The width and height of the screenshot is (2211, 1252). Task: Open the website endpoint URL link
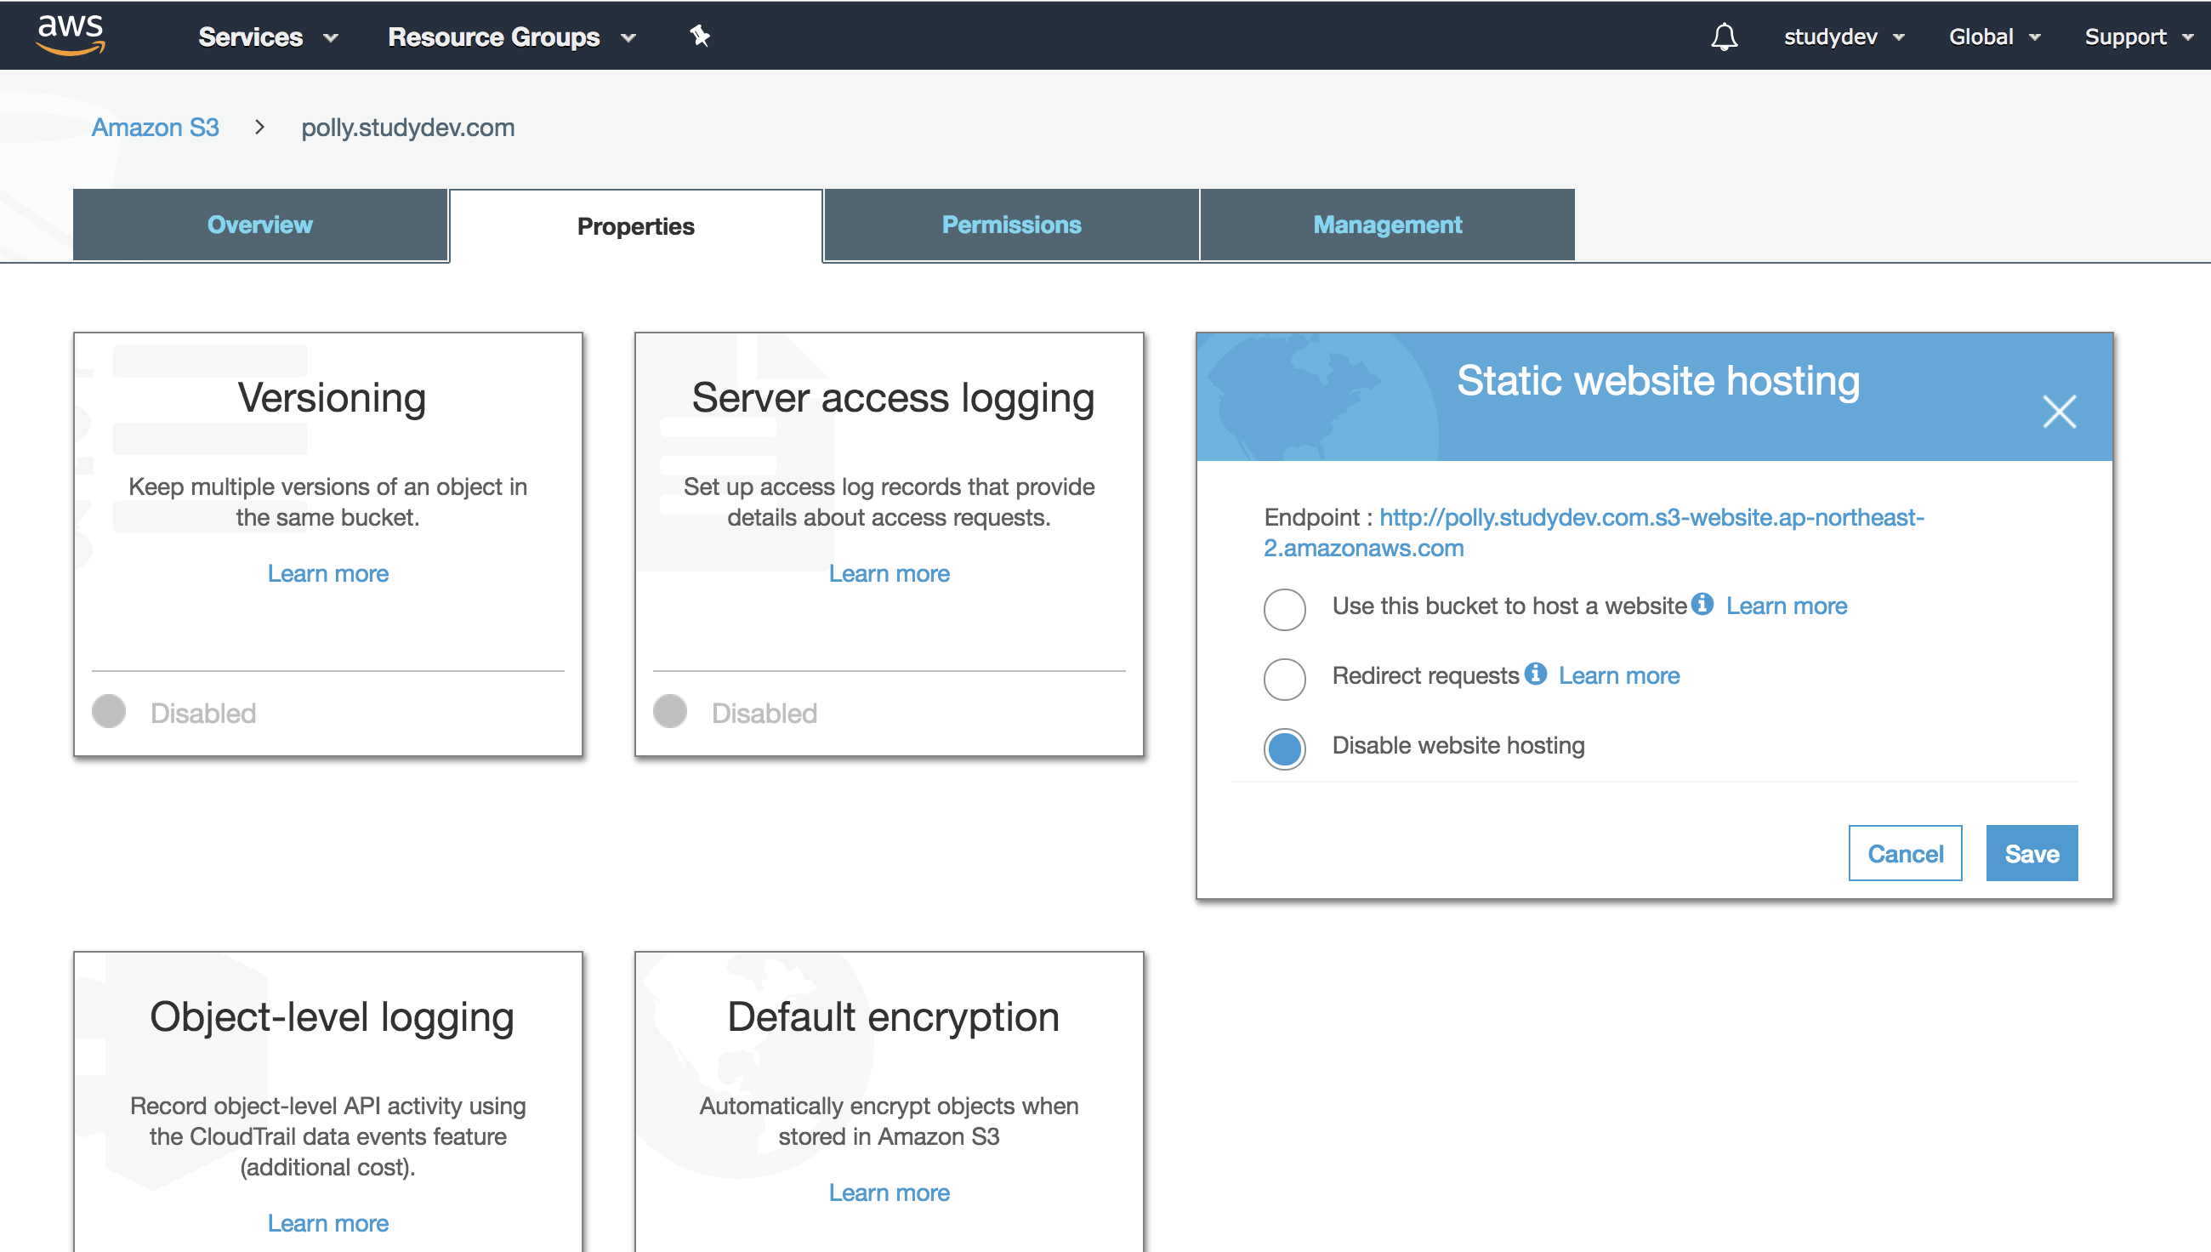(1594, 532)
